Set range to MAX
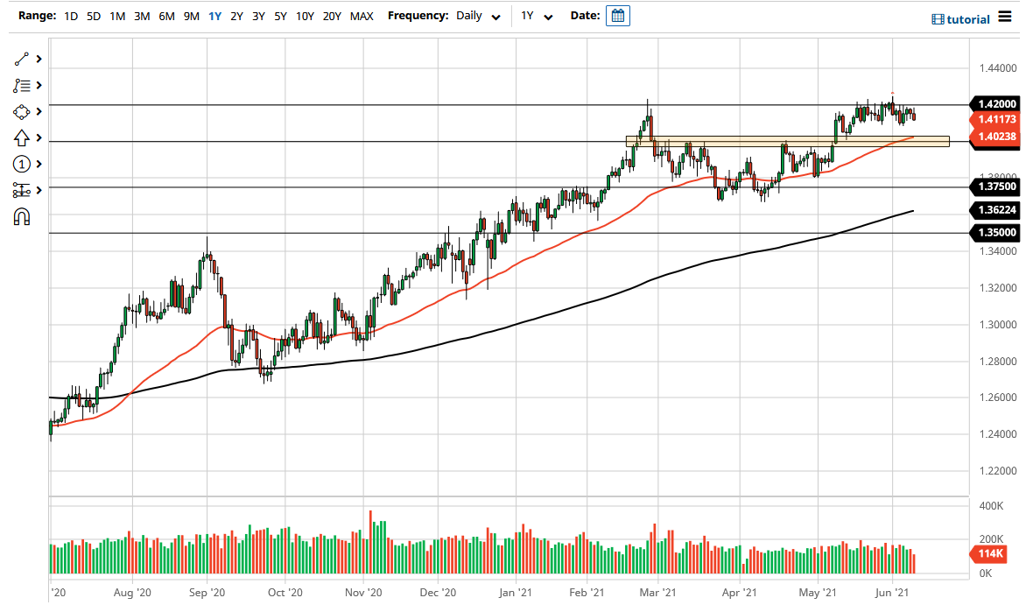Screen dimensions: 1026x612 click(x=362, y=17)
